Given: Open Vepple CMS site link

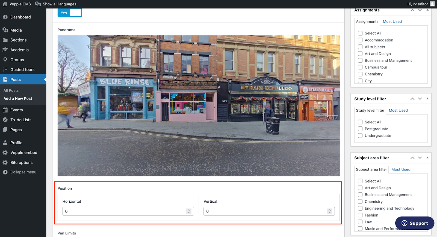Looking at the screenshot, I should point(20,4).
